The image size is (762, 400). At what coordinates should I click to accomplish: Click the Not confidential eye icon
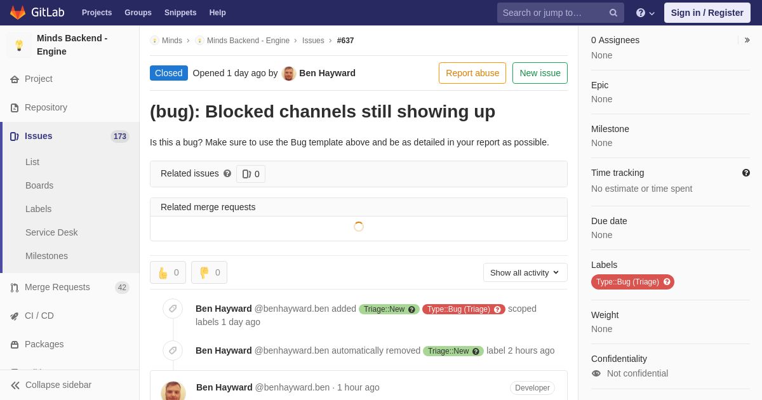click(596, 373)
